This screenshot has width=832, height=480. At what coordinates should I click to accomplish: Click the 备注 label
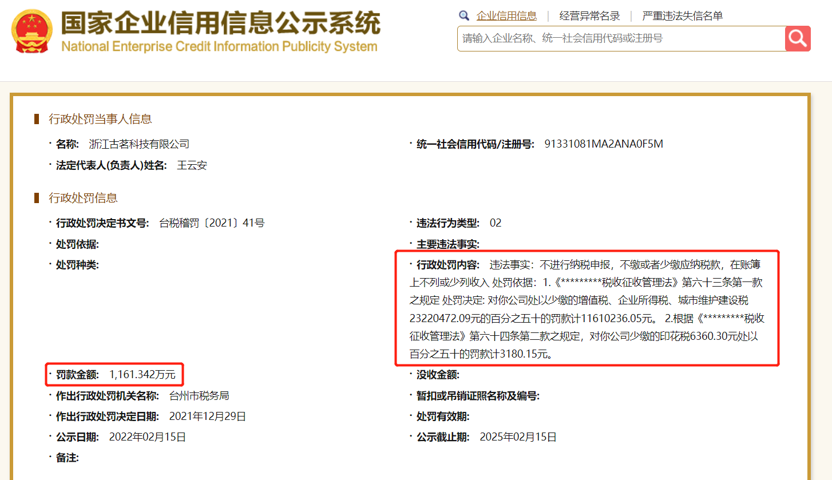pos(67,458)
